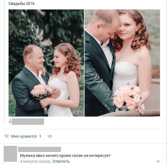167x166 pixels.
Task: Click the bouquet in the left photo
Action: click(x=42, y=92)
